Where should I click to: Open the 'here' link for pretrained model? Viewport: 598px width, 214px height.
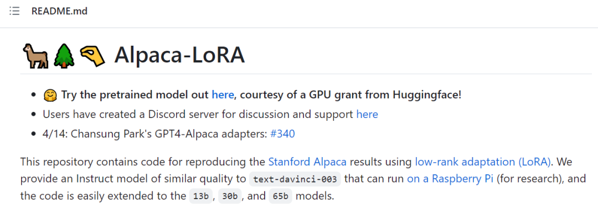point(223,95)
